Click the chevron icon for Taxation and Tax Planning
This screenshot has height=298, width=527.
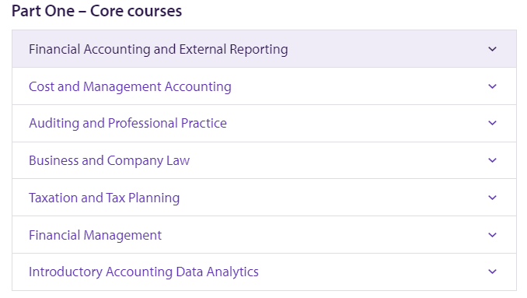492,198
